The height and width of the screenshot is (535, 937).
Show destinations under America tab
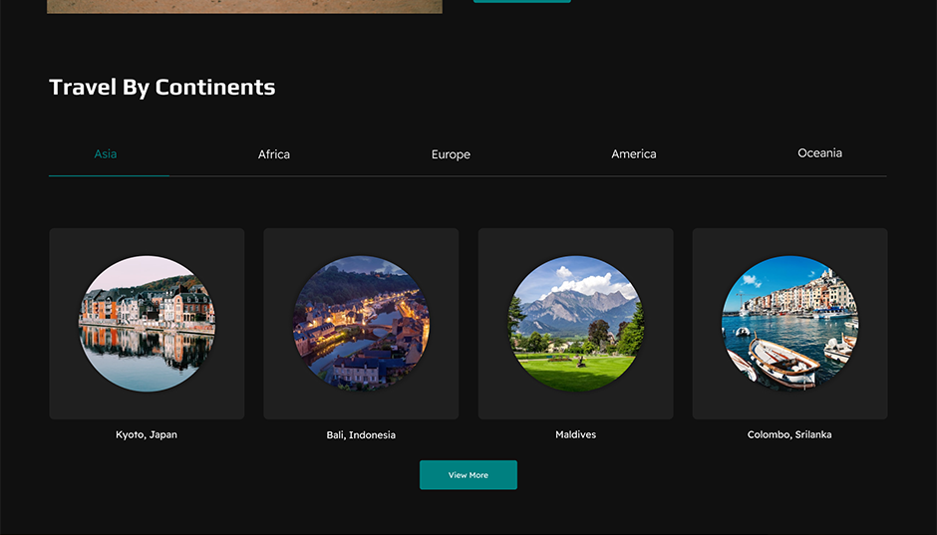click(x=634, y=154)
